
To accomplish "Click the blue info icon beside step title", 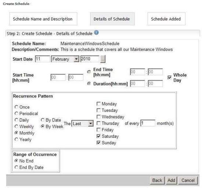I will (x=96, y=32).
